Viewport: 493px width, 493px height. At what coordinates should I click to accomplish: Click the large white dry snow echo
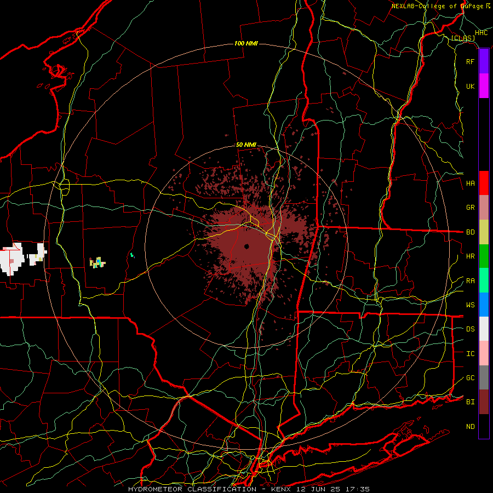click(x=12, y=259)
